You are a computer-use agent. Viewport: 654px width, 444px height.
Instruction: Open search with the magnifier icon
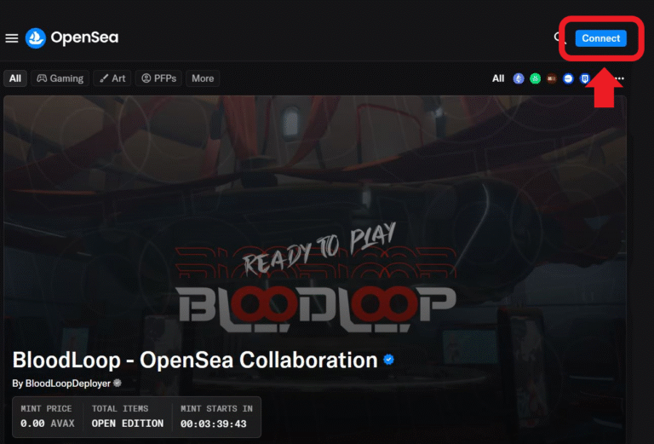(559, 38)
